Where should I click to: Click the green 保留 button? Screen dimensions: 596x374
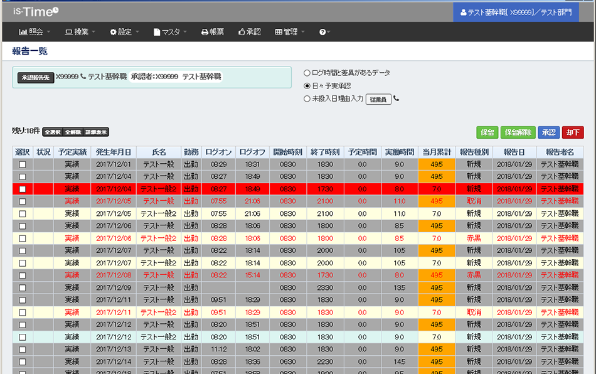click(487, 132)
